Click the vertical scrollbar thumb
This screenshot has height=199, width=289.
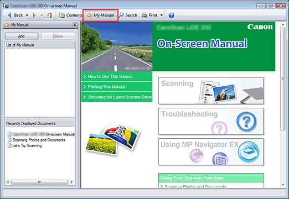[283, 79]
